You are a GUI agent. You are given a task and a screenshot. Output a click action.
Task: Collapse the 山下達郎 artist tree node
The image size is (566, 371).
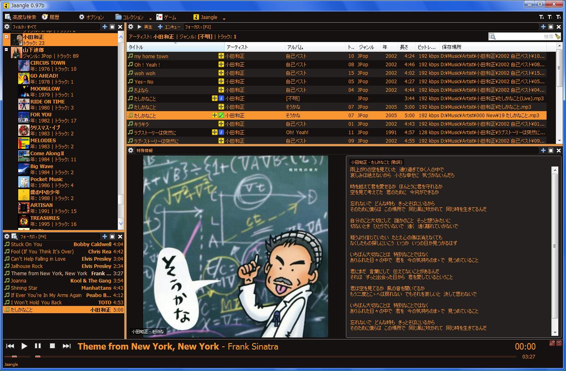pyautogui.click(x=6, y=50)
